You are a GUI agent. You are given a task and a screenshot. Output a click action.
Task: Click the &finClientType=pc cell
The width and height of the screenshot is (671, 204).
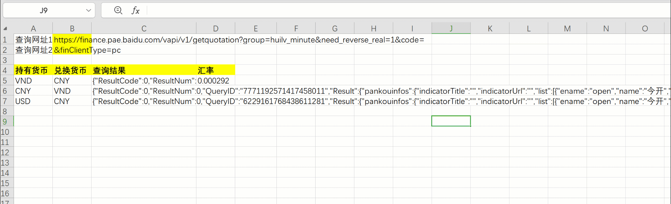tap(72, 50)
